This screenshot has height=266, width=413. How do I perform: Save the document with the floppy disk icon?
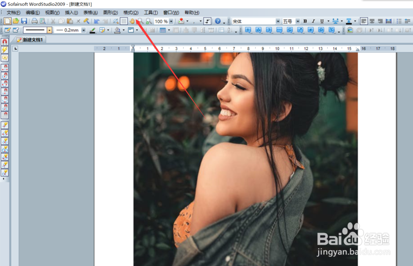click(24, 21)
